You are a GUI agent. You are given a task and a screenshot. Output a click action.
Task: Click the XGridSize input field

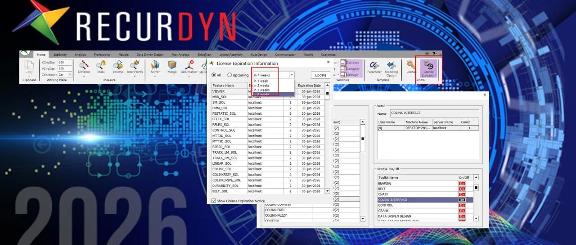pyautogui.click(x=65, y=63)
